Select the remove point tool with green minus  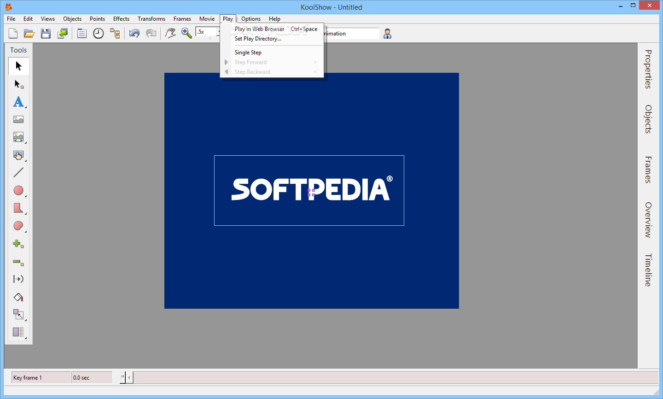(x=18, y=262)
